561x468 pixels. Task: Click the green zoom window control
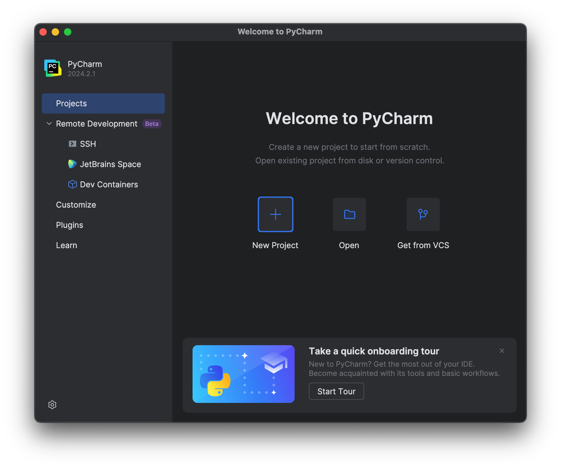(68, 32)
